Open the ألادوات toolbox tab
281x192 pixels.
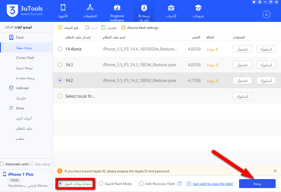point(171,11)
